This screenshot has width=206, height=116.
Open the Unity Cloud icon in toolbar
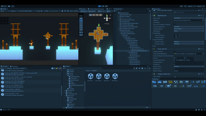point(9,6)
